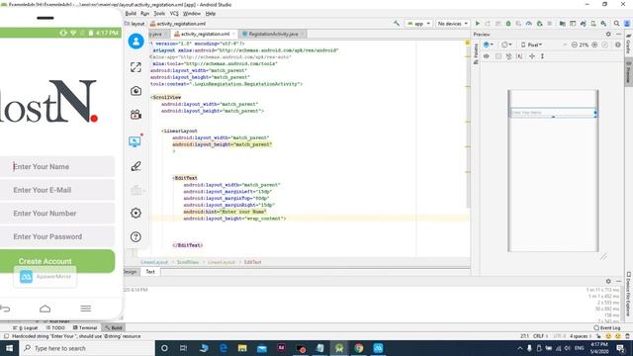Open the SDK Manager icon in toolbar
The image size is (633, 356).
click(x=603, y=24)
